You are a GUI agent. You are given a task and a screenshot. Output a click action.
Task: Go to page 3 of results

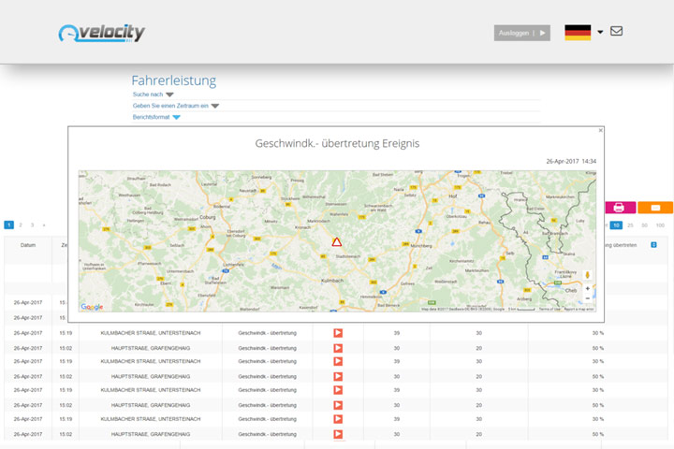(32, 225)
